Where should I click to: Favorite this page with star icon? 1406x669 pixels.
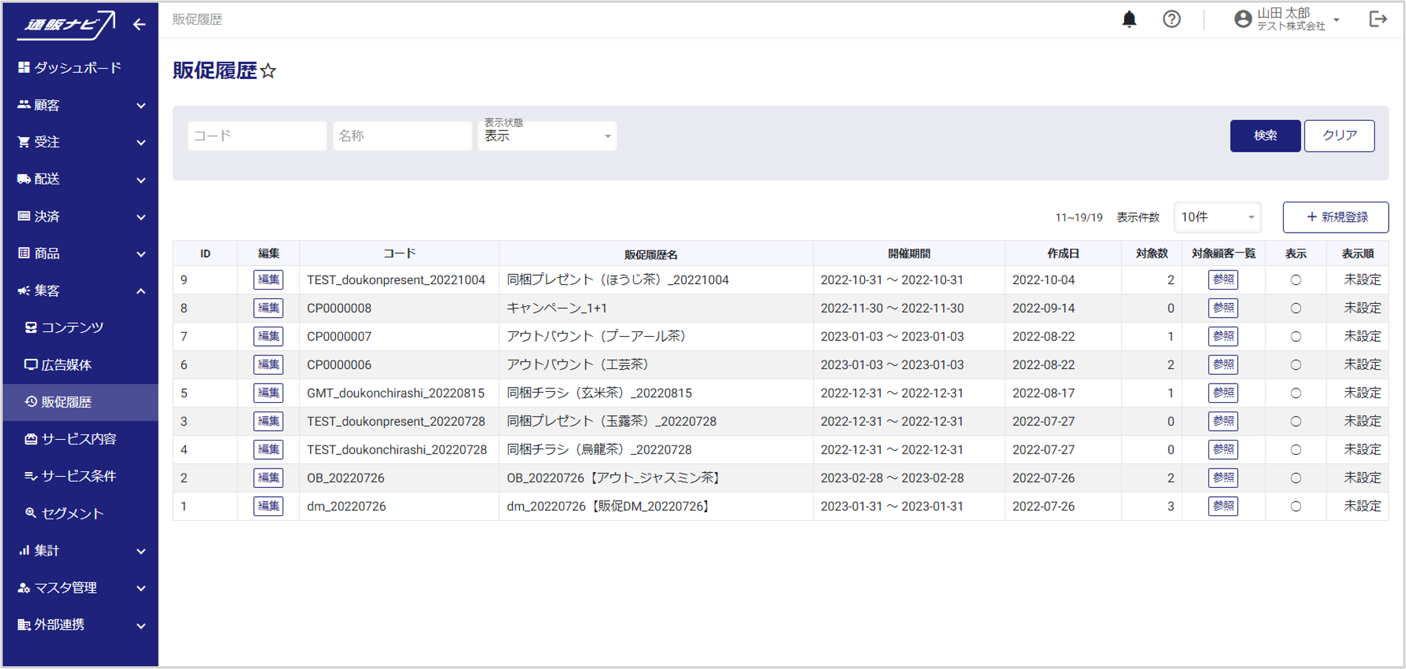269,71
